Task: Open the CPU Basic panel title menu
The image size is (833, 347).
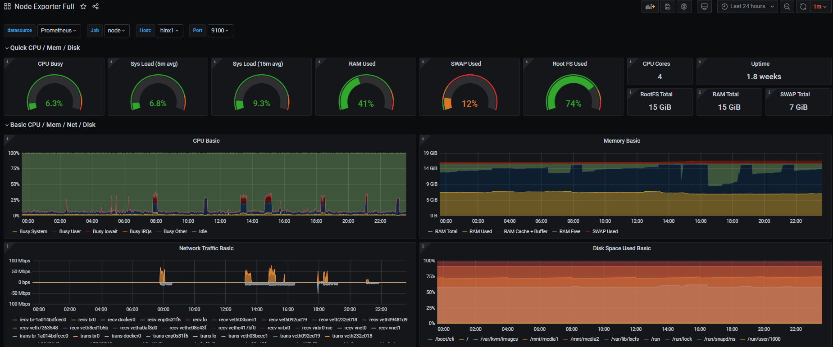Action: (x=206, y=141)
